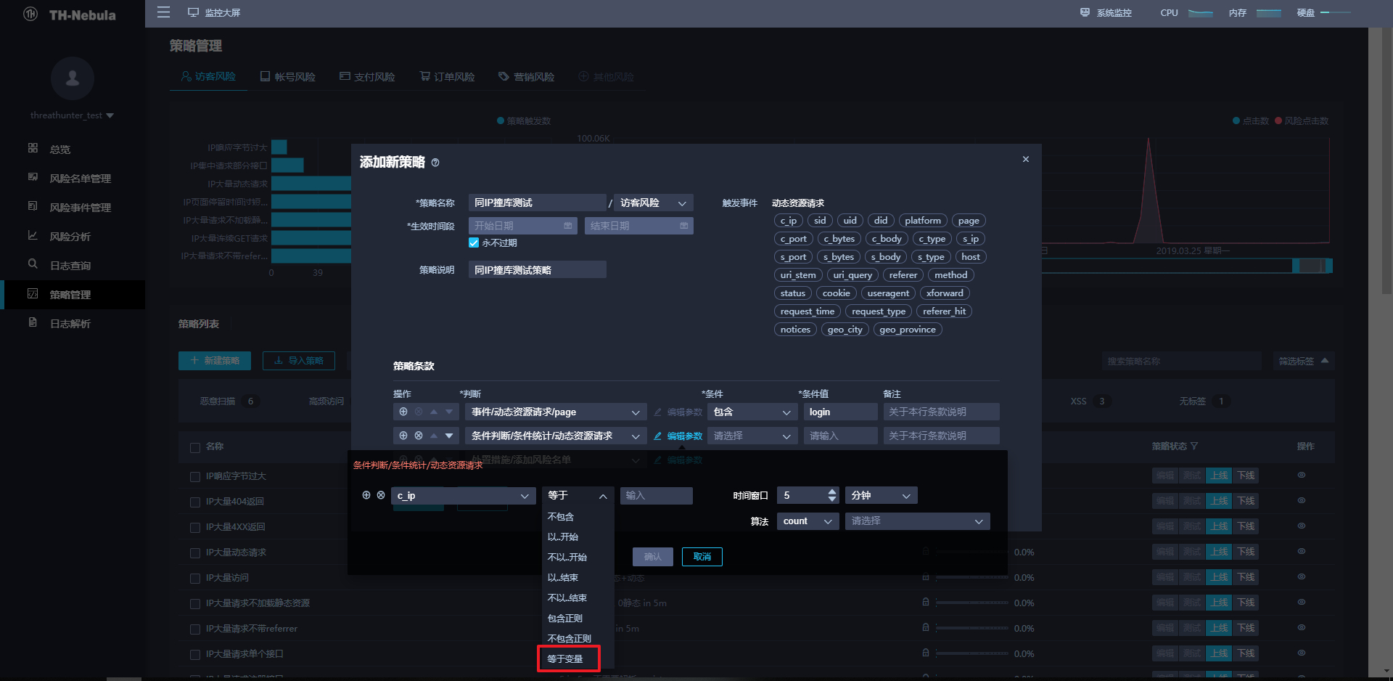
Task: Switch to the 支付风险 tab
Action: click(368, 76)
